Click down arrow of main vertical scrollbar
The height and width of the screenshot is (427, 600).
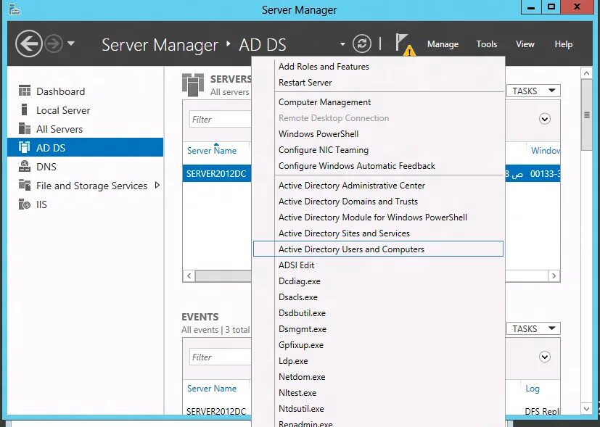tap(586, 408)
